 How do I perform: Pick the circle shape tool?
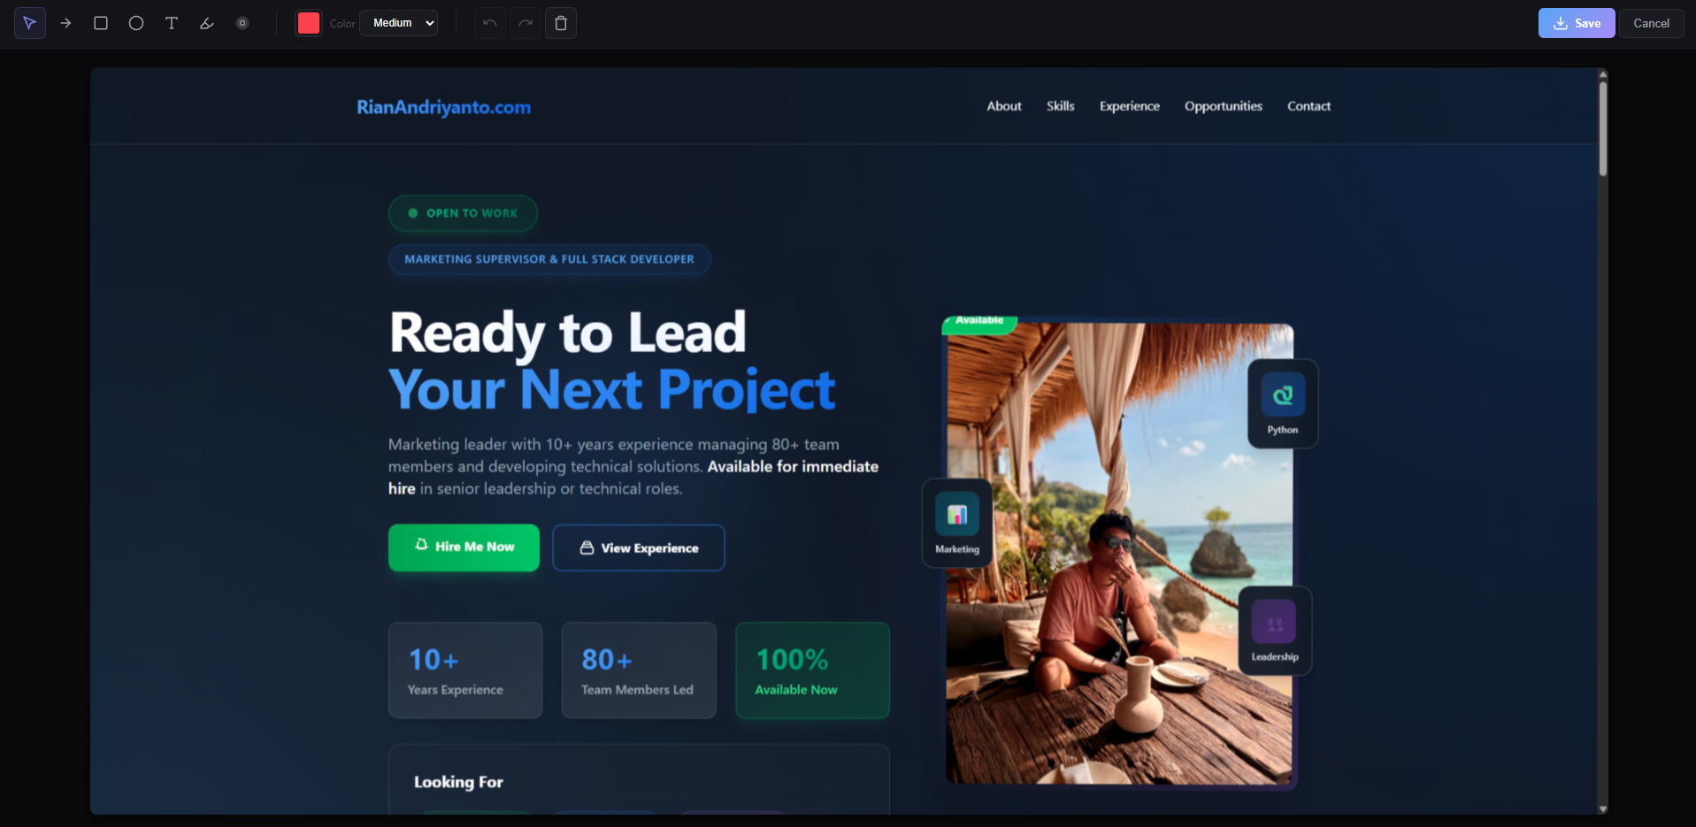pyautogui.click(x=136, y=23)
